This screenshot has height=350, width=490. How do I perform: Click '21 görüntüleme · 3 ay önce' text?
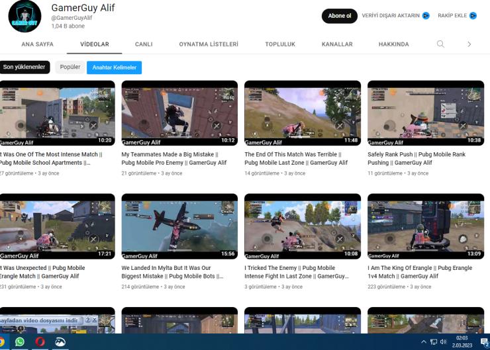(x=152, y=173)
